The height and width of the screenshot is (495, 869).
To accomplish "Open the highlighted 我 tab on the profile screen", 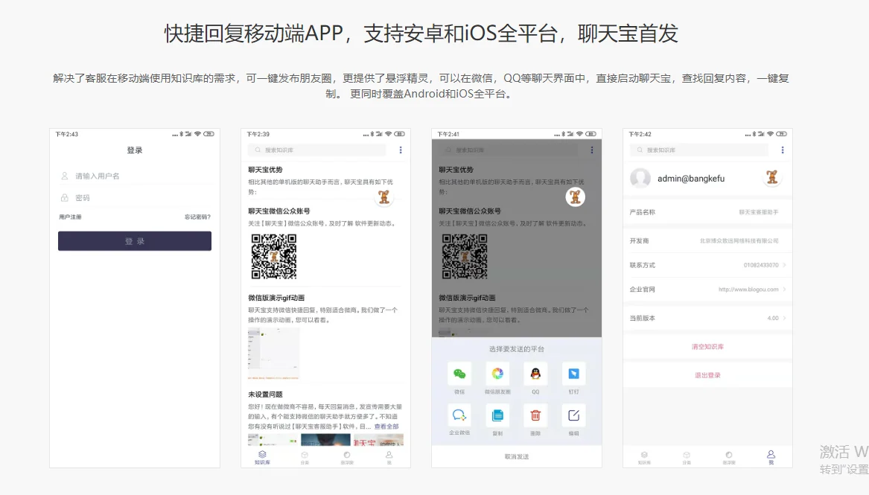I will click(771, 457).
